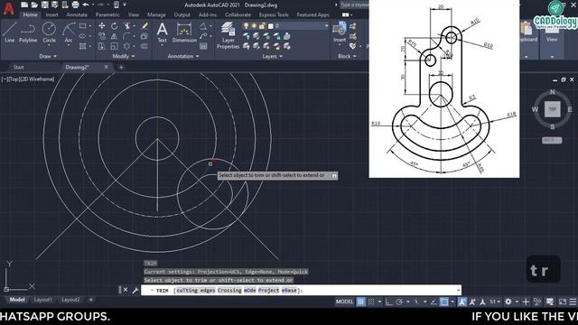Toggle Clean Screen in status bar
Image resolution: width=578 pixels, height=325 pixels.
(563, 302)
